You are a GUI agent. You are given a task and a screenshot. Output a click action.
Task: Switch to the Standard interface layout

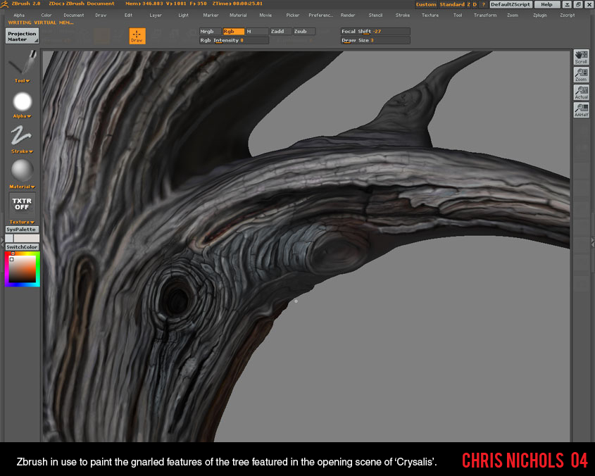452,4
